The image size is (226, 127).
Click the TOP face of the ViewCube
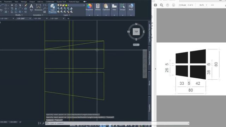tap(136, 32)
